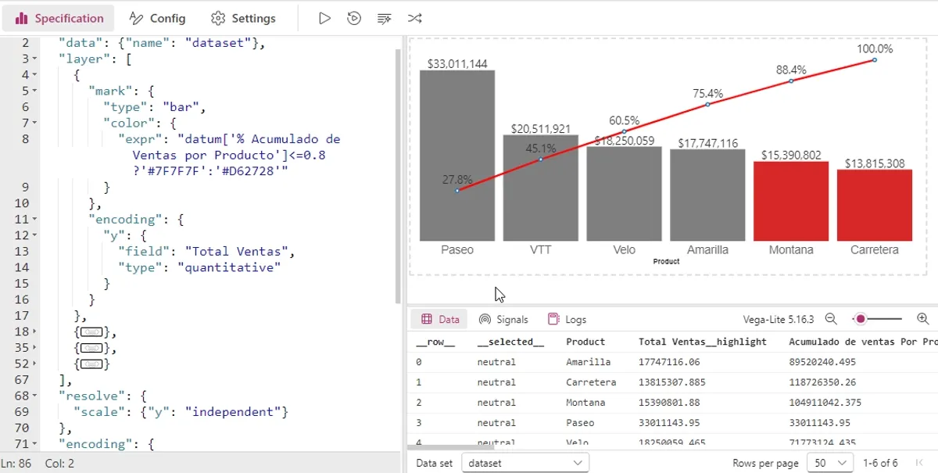Select the Data panel tab

[x=439, y=319]
